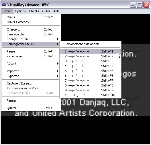Save to slot 4 (Shift+F4)
Image resolution: width=151 pixels, height=145 pixels.
[x=90, y=66]
